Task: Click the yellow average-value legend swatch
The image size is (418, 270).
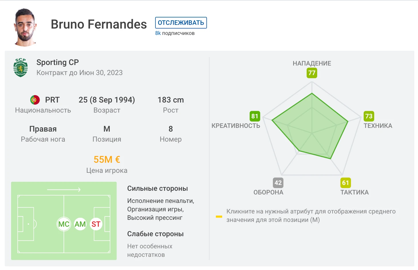Action: pyautogui.click(x=219, y=216)
